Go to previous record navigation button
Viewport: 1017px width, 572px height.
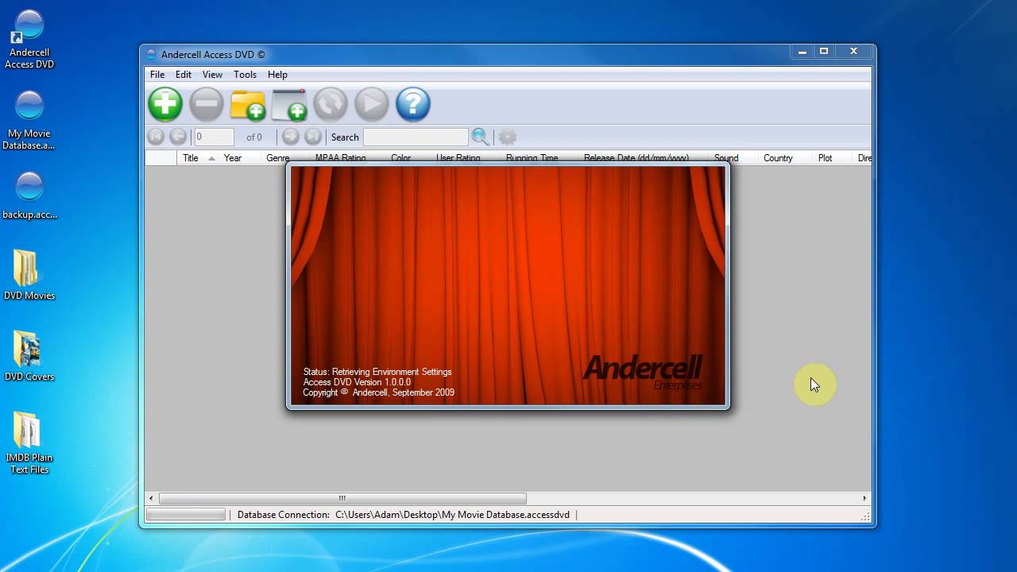click(178, 137)
